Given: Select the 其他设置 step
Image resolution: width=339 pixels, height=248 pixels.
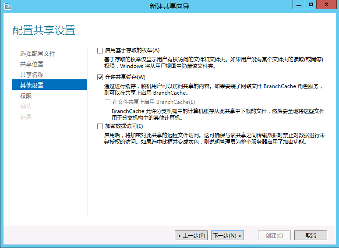Looking at the screenshot, I should tap(32, 85).
